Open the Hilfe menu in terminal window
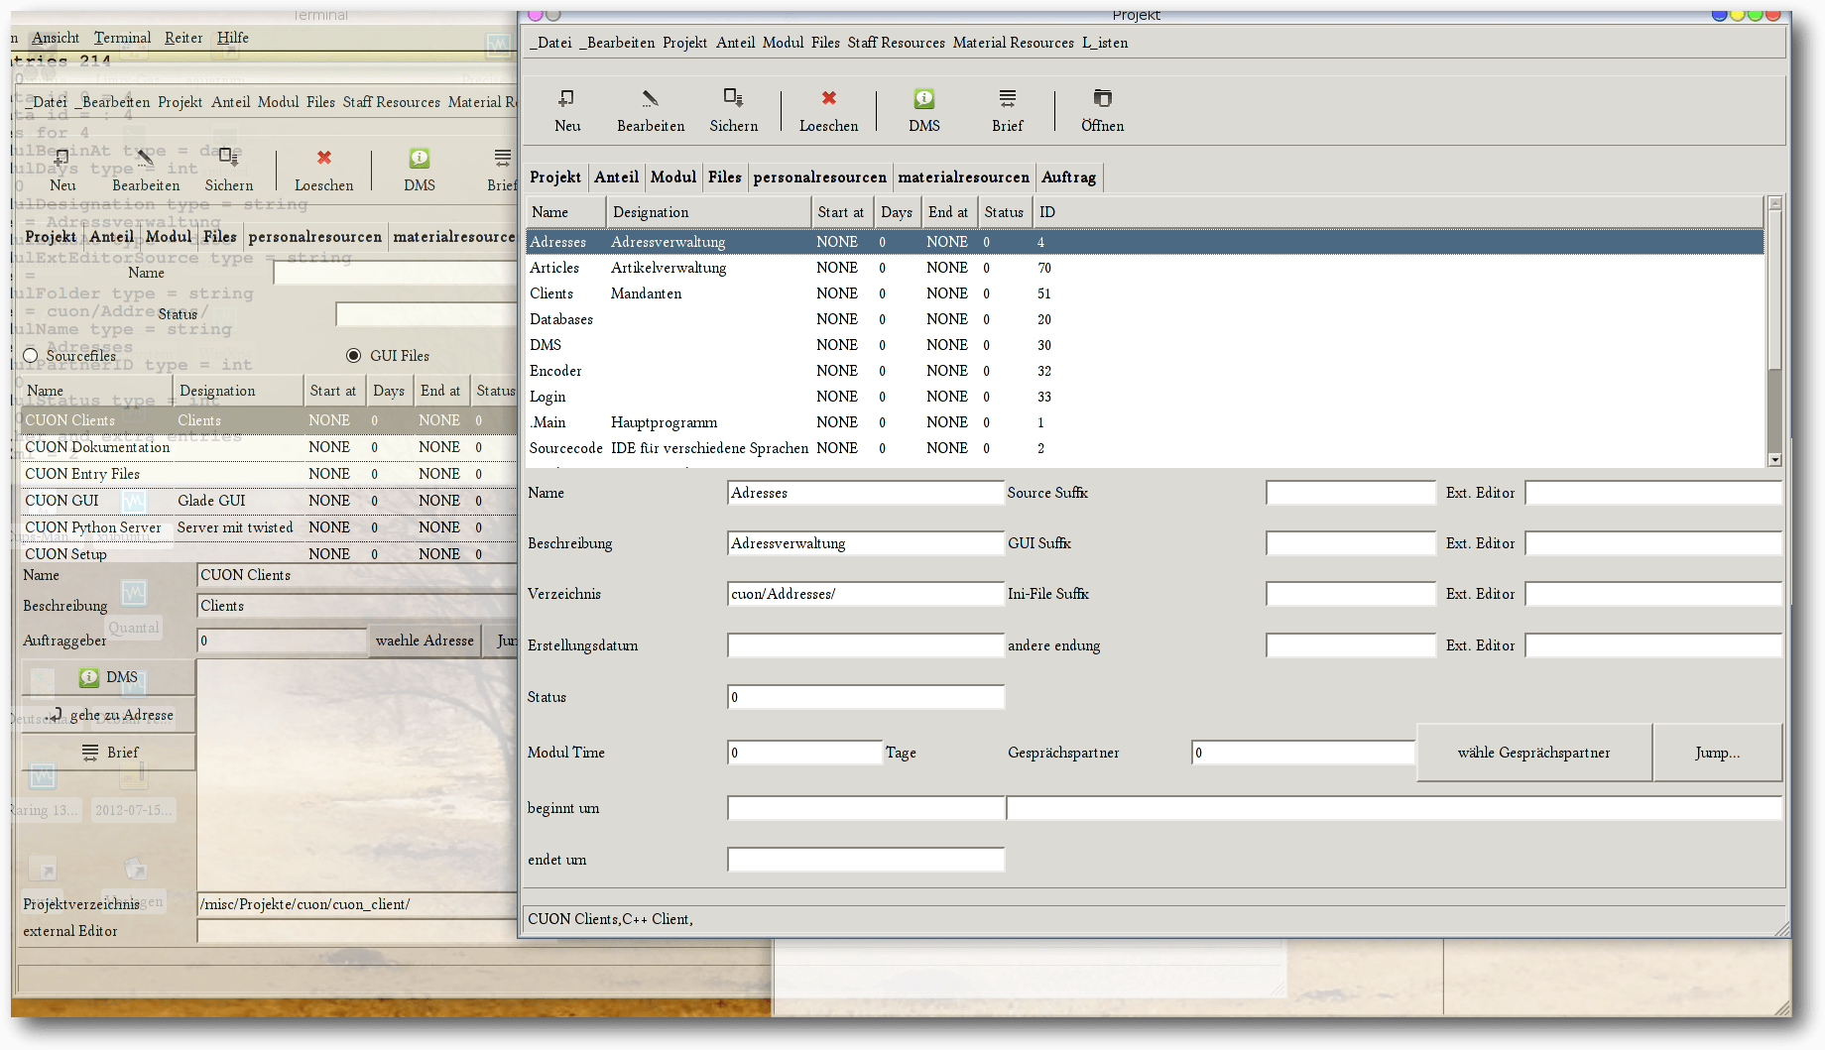Viewport: 1825px width, 1050px height. click(233, 38)
